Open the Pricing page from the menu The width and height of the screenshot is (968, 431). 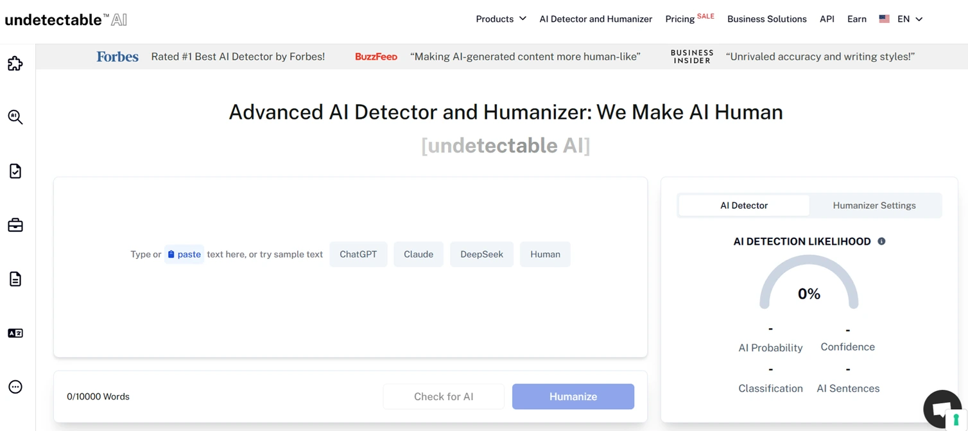(680, 19)
